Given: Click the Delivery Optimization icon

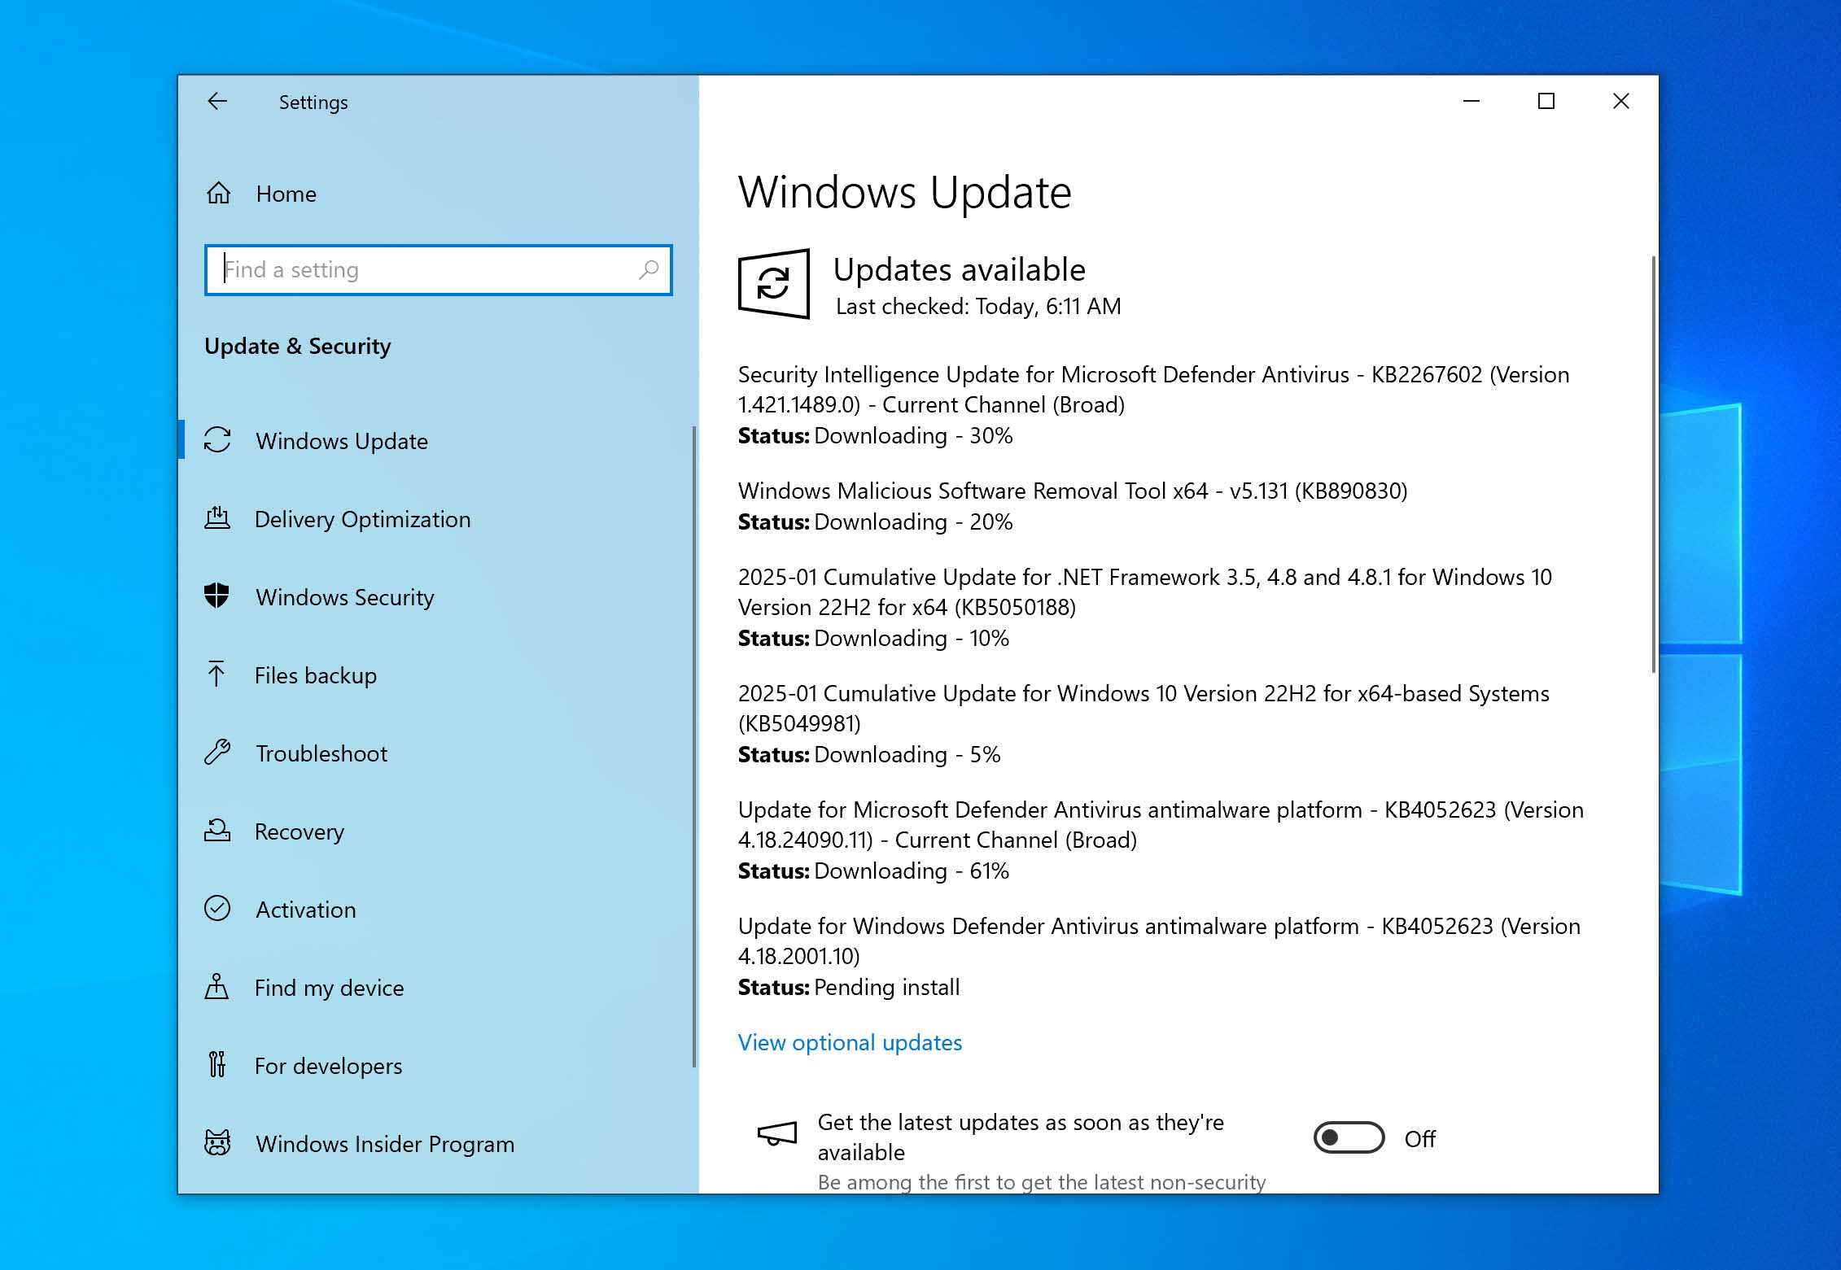Looking at the screenshot, I should (217, 518).
